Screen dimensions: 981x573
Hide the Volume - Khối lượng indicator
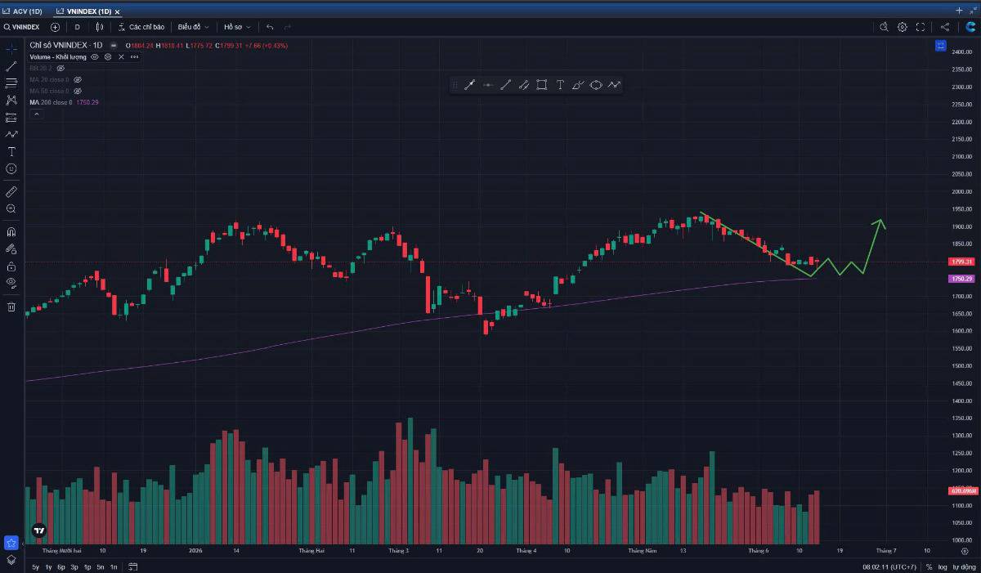(95, 57)
